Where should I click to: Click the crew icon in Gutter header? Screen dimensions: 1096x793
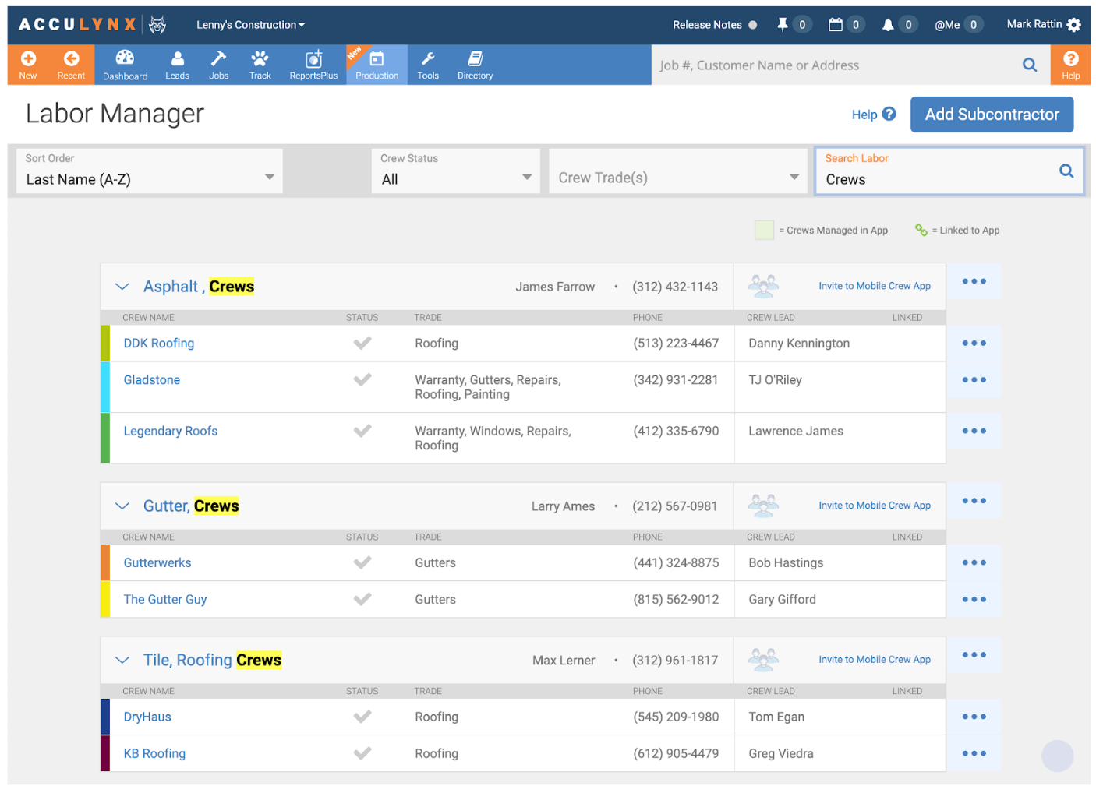pyautogui.click(x=763, y=506)
